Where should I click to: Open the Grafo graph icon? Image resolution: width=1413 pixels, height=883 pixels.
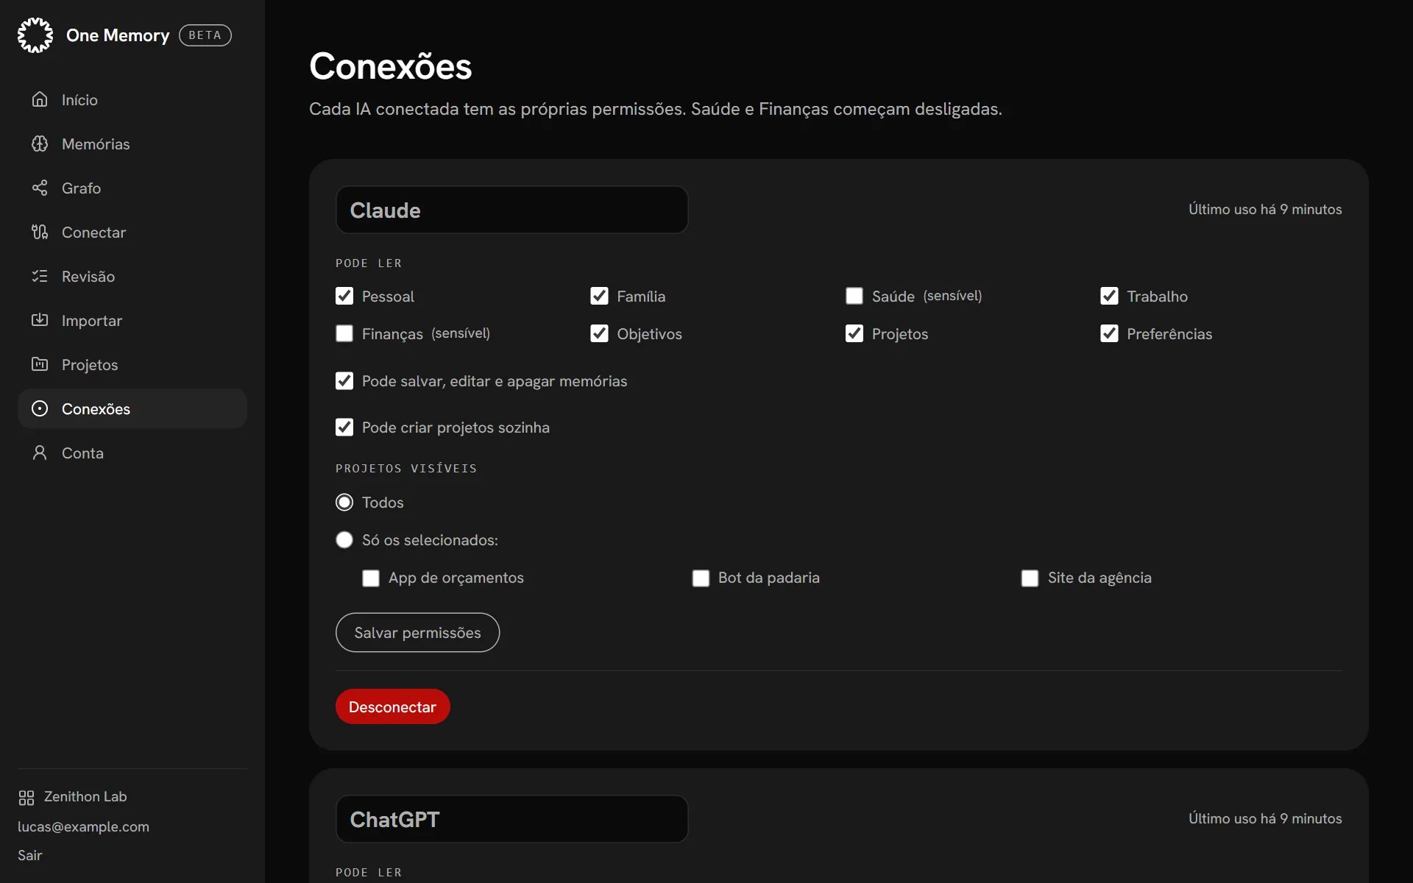[x=40, y=188]
